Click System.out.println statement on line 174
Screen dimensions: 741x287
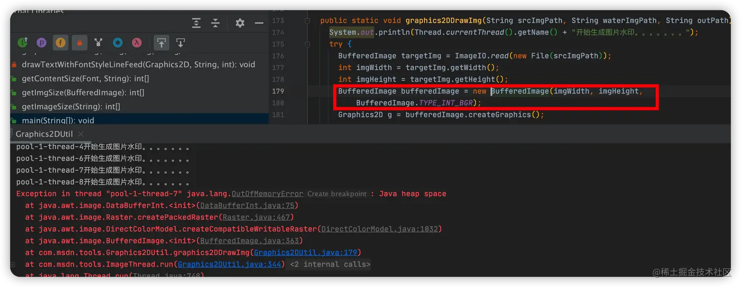[x=514, y=32]
